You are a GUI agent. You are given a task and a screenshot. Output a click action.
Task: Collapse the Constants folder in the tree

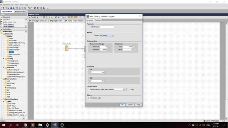1,34
